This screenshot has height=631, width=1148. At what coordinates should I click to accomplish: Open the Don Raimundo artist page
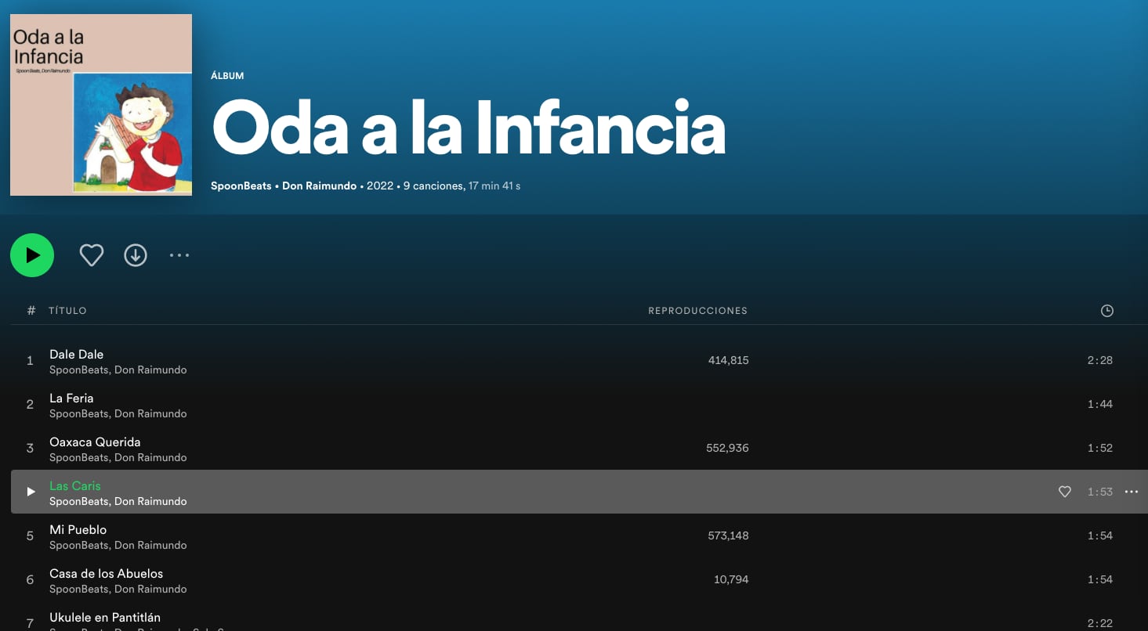[x=319, y=186]
